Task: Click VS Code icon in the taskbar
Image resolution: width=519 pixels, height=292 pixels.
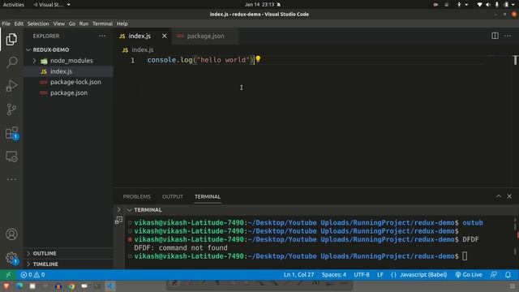Action: click(110, 286)
